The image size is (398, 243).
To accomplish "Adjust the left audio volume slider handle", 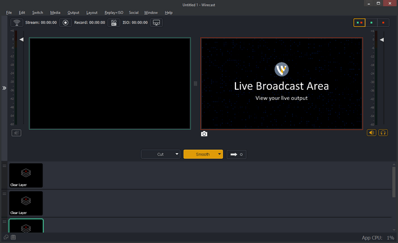I will (x=22, y=40).
